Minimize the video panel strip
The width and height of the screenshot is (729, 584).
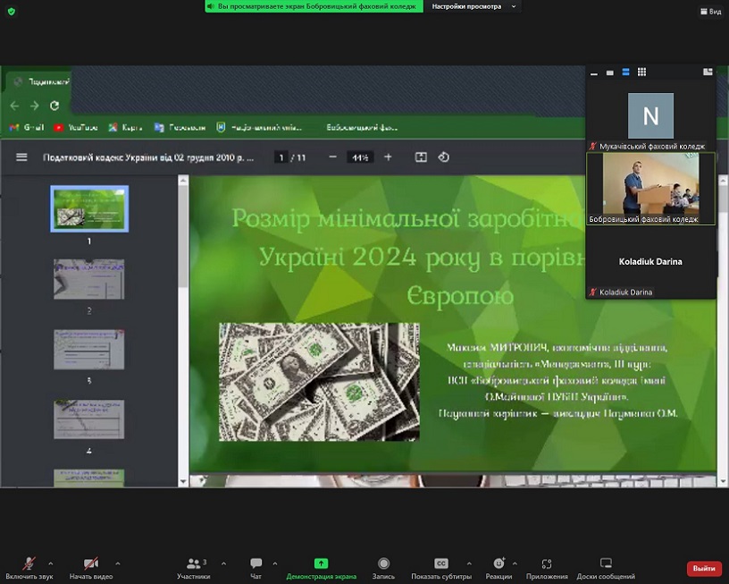pyautogui.click(x=594, y=73)
